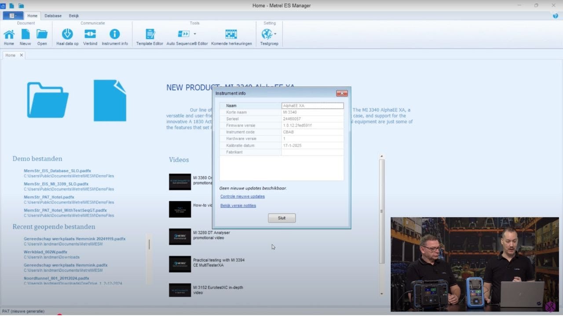Open recent file Werkblad_002W.padfx
563x316 pixels.
click(46, 252)
